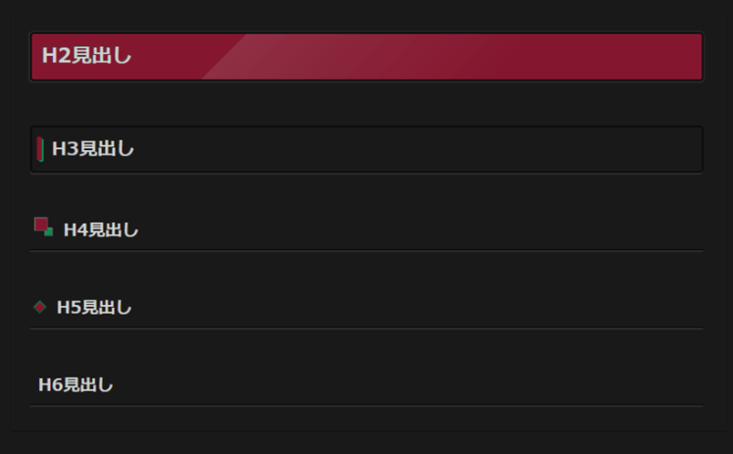Click the blank space right of H5見出し
Image resolution: width=733 pixels, height=454 pixels.
(x=412, y=307)
